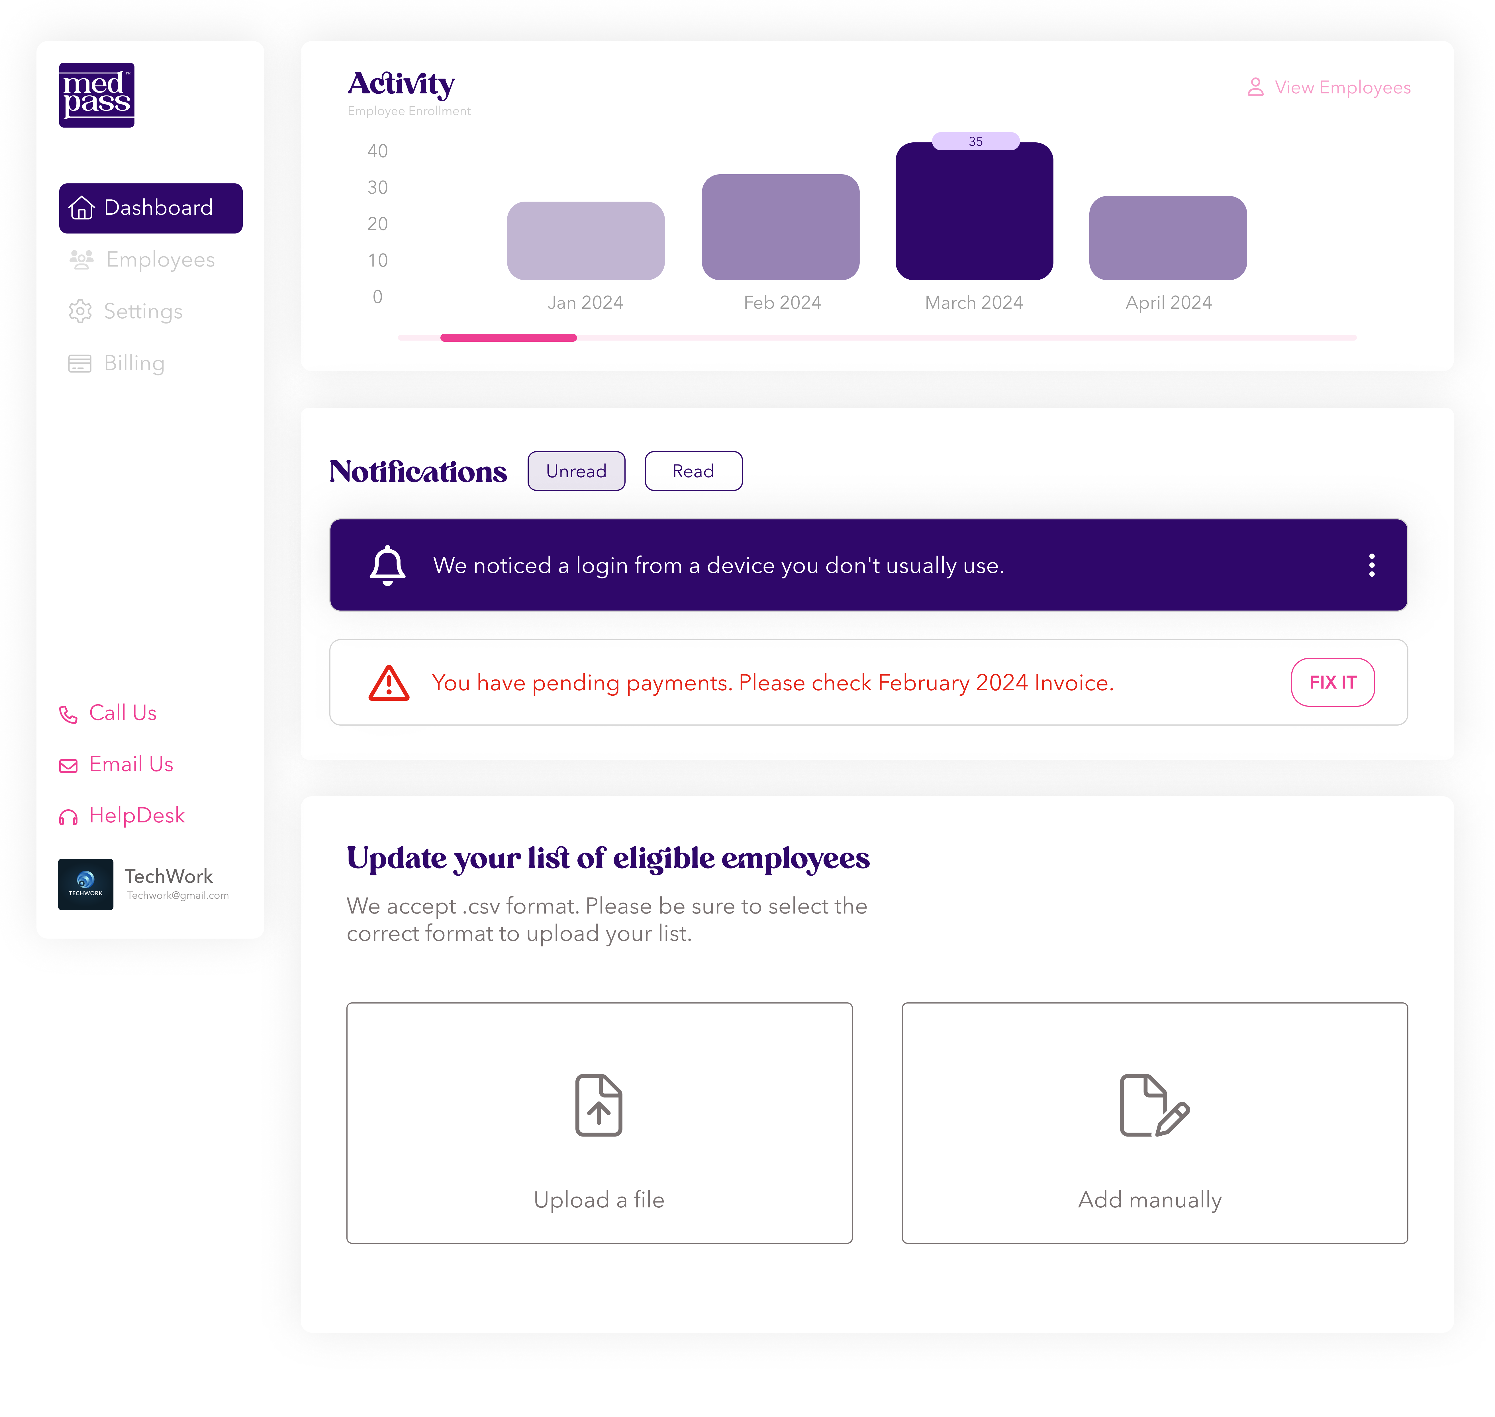Click the pink chart scrollbar thumb
Viewport: 1495px width, 1417px height.
tap(508, 338)
